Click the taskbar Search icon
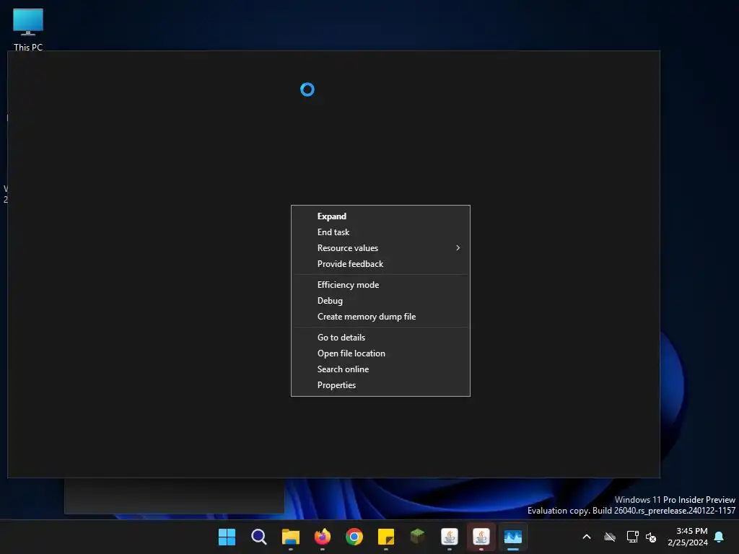 259,537
